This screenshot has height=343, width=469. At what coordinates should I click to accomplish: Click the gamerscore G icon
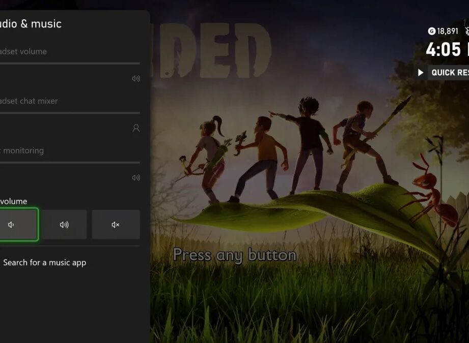tap(432, 31)
